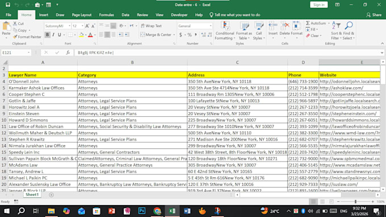Click the Insert Function fx icon
The width and height of the screenshot is (386, 217).
[x=68, y=53]
